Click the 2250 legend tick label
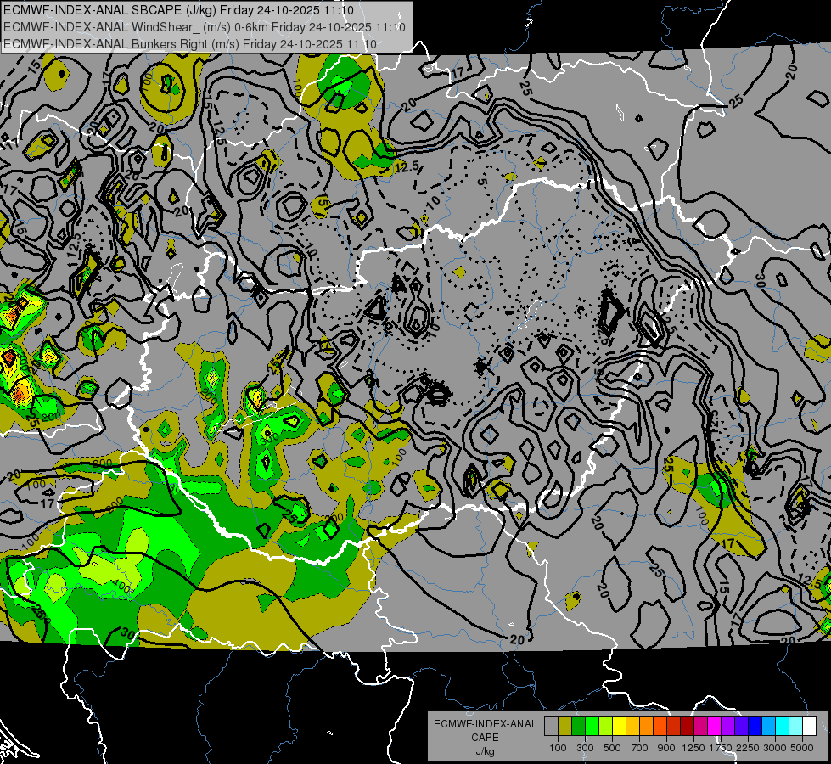 click(x=748, y=748)
